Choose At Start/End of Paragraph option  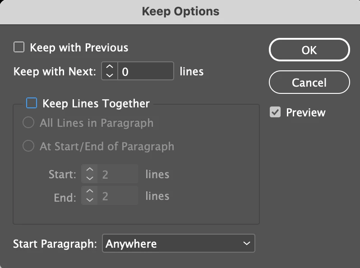coord(28,146)
